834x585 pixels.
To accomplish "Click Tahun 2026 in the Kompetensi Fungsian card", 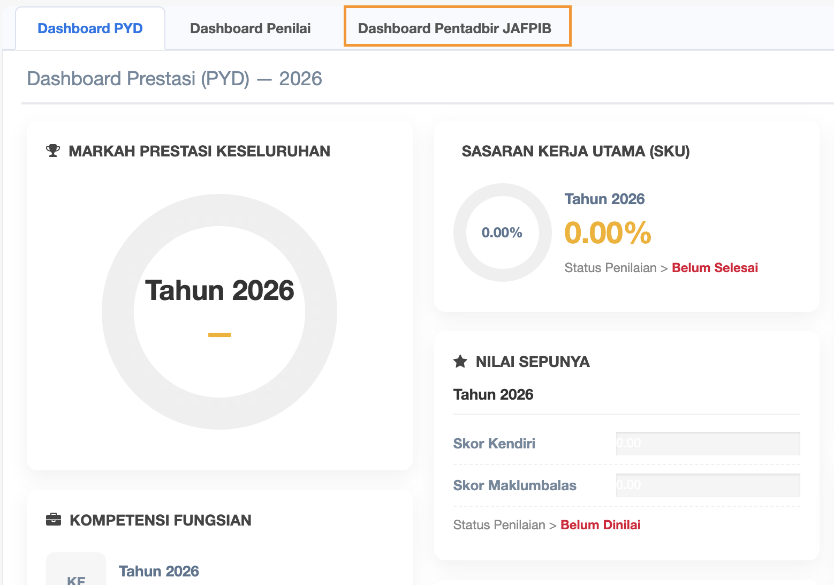I will (159, 571).
